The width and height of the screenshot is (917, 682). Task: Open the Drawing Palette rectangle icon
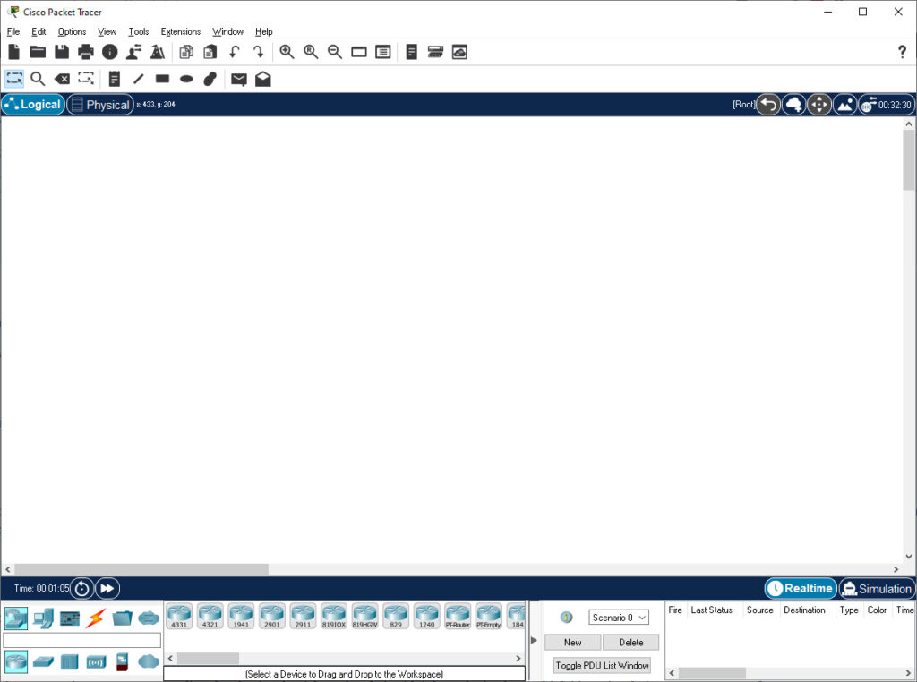pyautogui.click(x=358, y=52)
